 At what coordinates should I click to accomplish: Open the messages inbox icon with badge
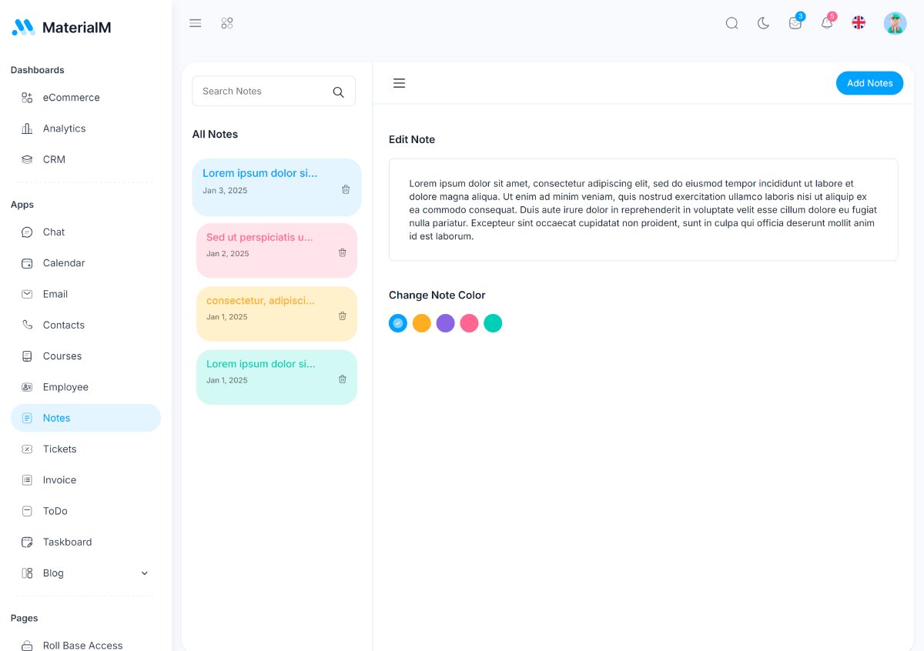coord(795,23)
